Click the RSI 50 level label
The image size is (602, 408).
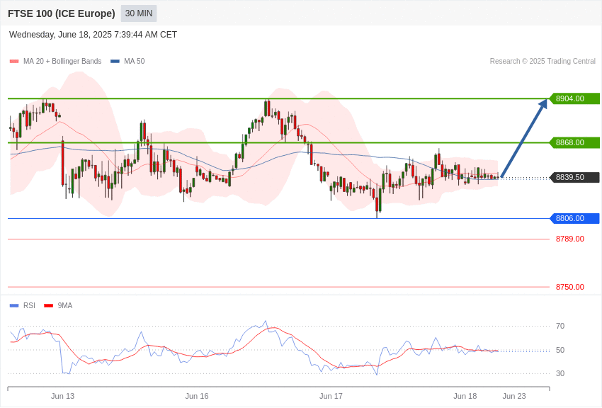point(560,350)
